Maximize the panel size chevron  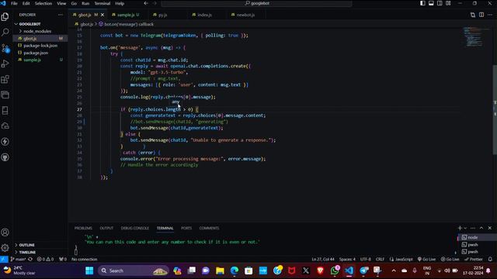coord(481,228)
